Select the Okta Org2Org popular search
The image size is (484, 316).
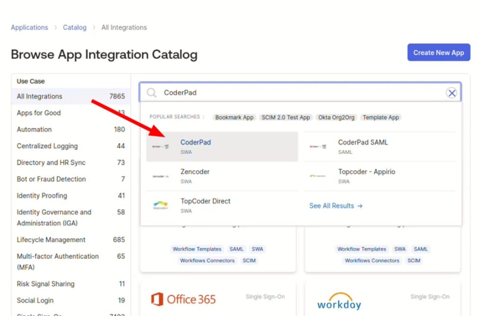(x=337, y=117)
